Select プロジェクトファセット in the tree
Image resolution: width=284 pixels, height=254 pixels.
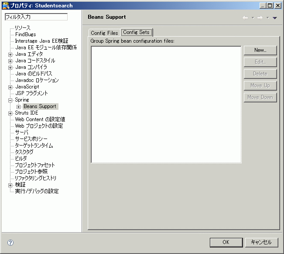point(35,165)
